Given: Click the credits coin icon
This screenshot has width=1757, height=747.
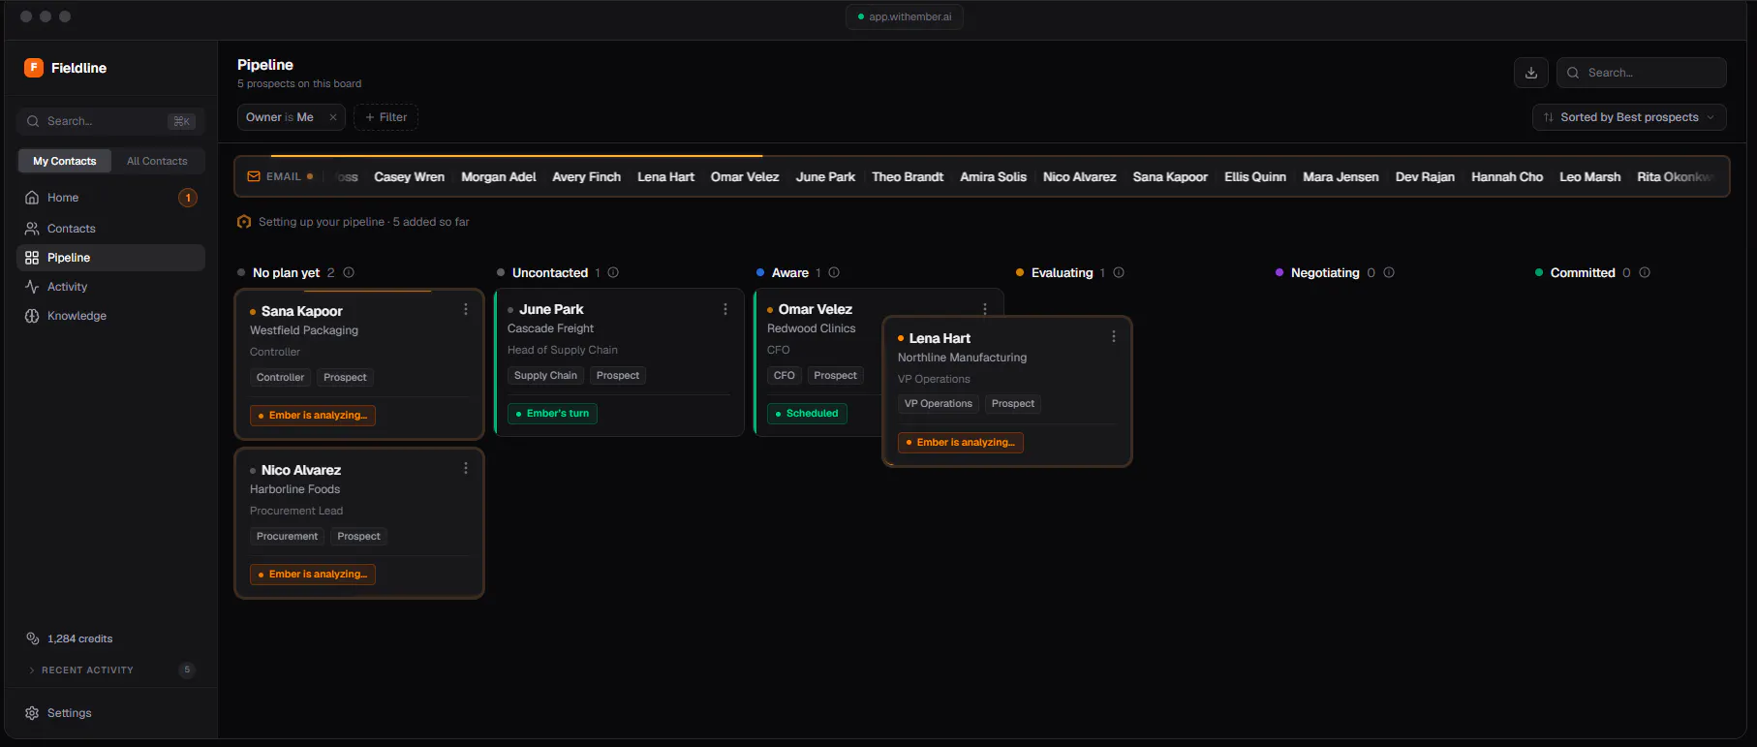Looking at the screenshot, I should (x=32, y=638).
